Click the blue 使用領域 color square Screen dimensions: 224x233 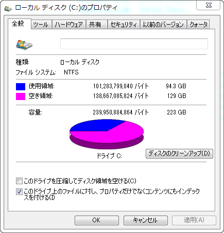click(21, 87)
